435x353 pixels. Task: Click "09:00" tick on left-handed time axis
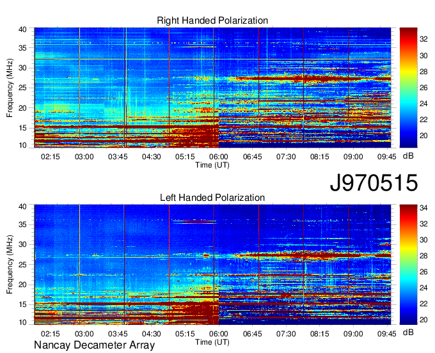[353, 334]
